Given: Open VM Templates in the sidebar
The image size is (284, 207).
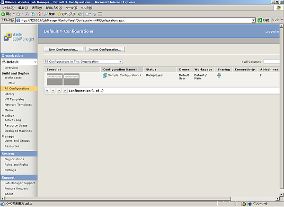Looking at the screenshot, I should [x=14, y=99].
